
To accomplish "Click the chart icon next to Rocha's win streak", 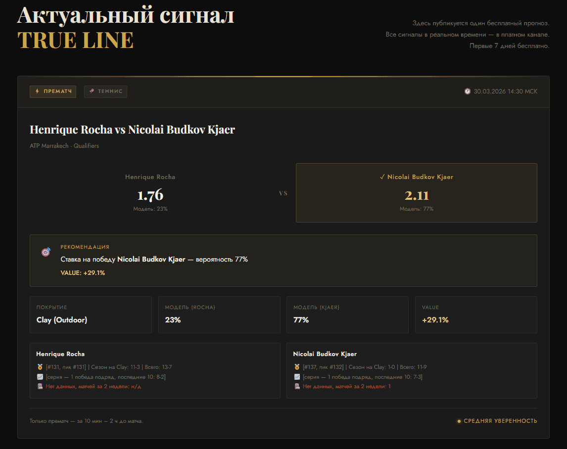I will (41, 377).
